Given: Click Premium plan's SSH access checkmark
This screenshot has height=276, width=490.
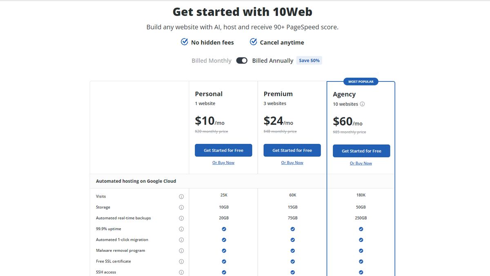Looking at the screenshot, I should coord(292,272).
